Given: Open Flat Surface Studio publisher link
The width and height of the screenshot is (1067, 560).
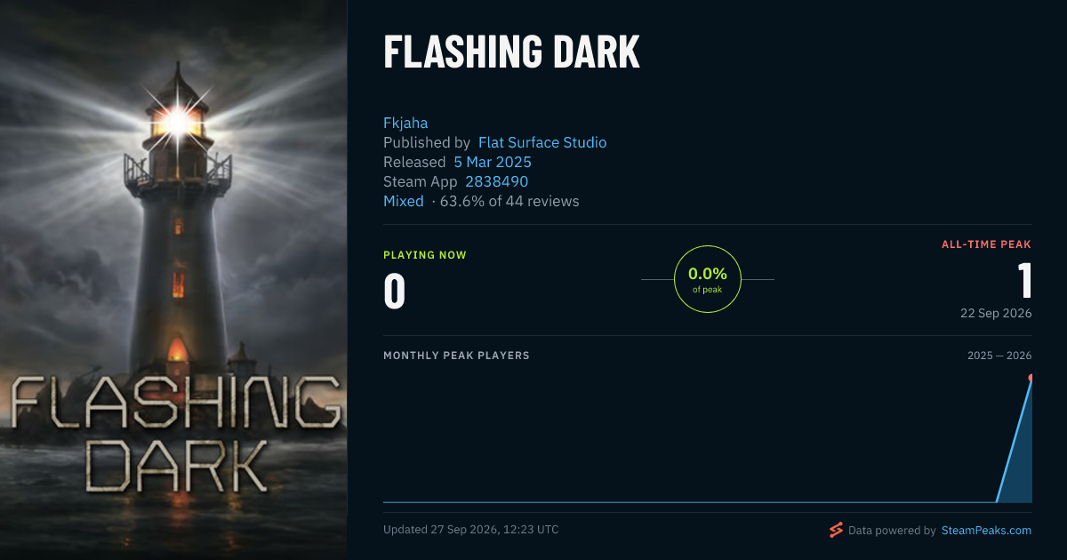Looking at the screenshot, I should tap(542, 142).
